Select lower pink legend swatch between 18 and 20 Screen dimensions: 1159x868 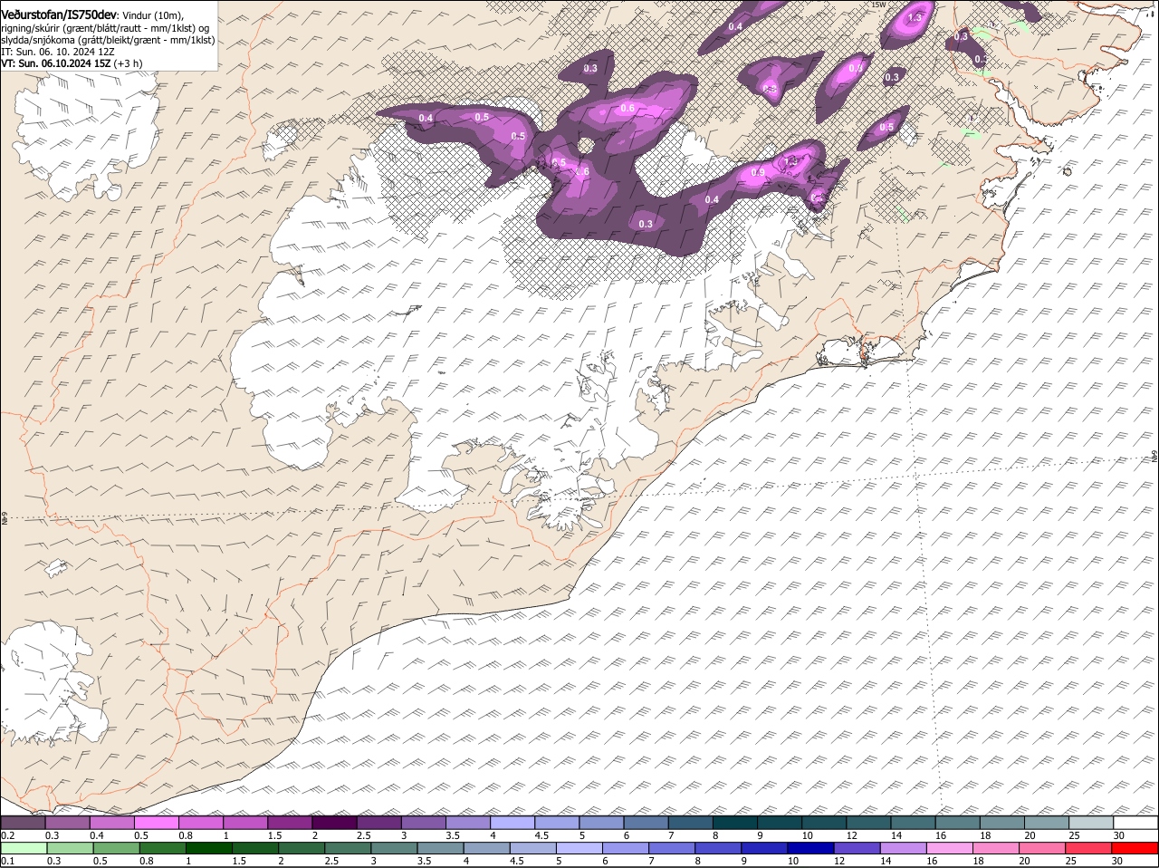996,849
